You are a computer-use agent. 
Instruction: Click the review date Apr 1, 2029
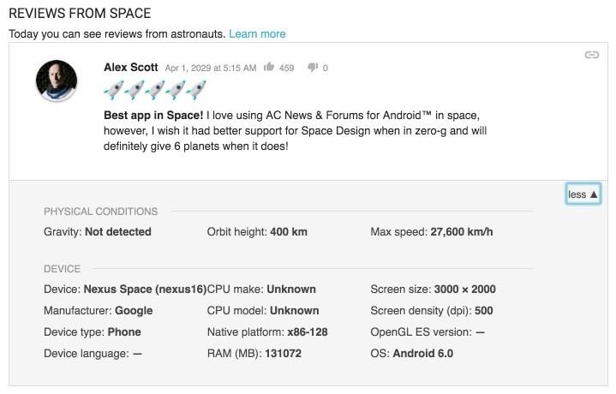(211, 68)
